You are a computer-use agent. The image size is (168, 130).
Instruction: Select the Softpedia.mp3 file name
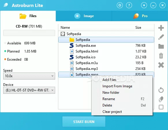coord(87,69)
